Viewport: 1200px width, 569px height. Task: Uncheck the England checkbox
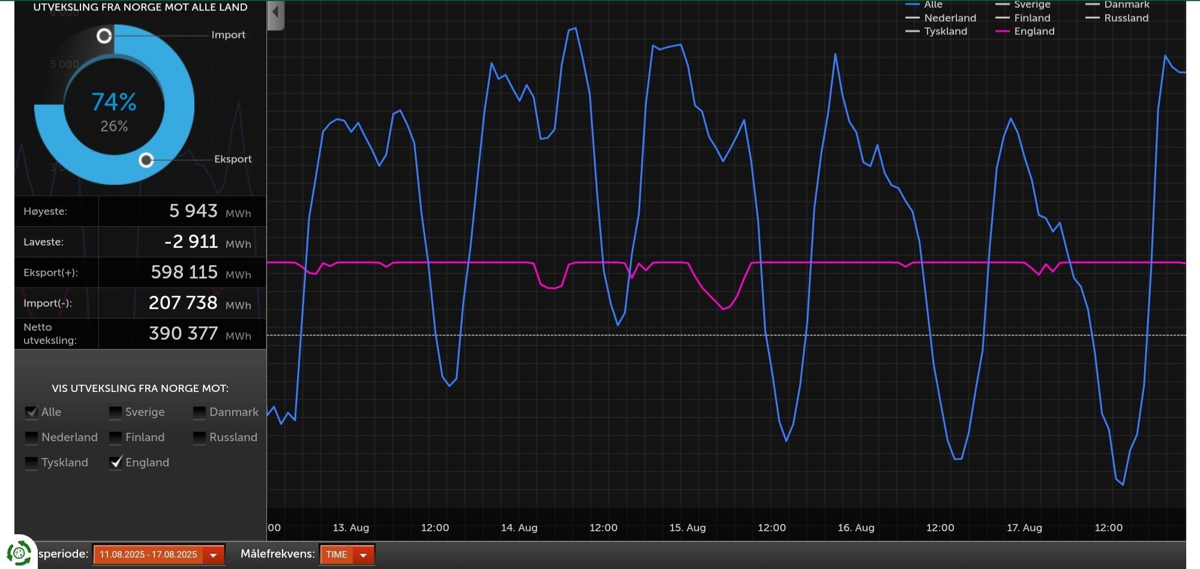[x=115, y=463]
